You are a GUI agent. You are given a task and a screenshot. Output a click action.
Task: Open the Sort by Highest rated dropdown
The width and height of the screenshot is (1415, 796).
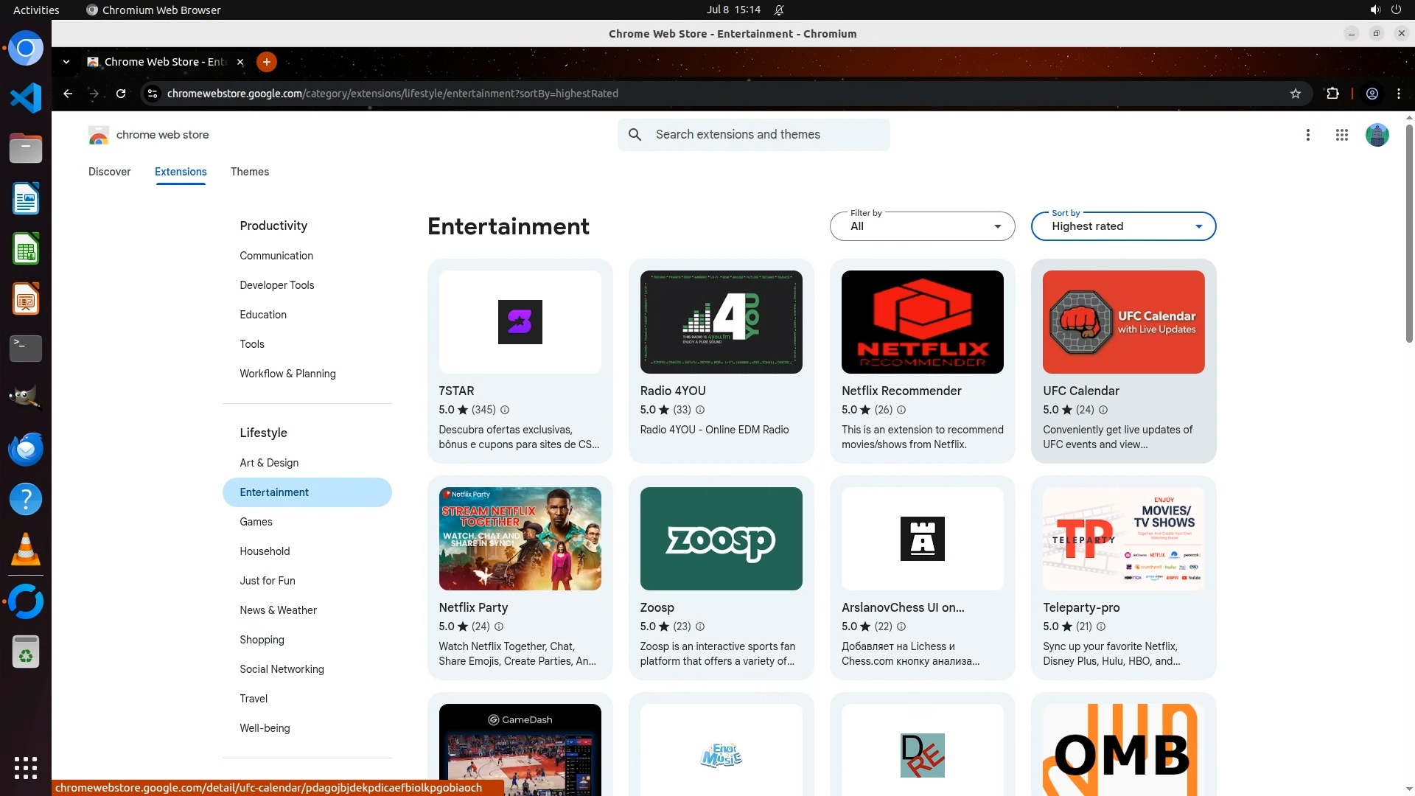click(1123, 226)
